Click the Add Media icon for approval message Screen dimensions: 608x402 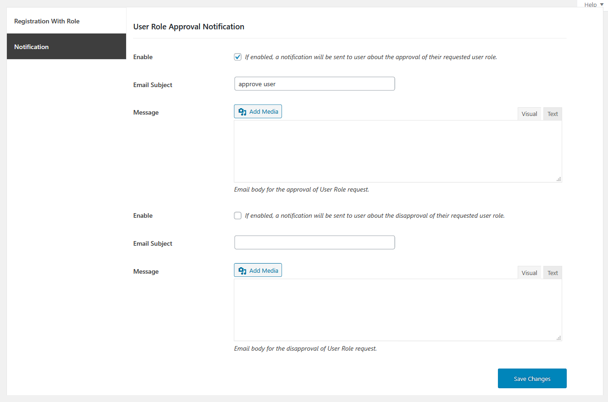tap(242, 111)
